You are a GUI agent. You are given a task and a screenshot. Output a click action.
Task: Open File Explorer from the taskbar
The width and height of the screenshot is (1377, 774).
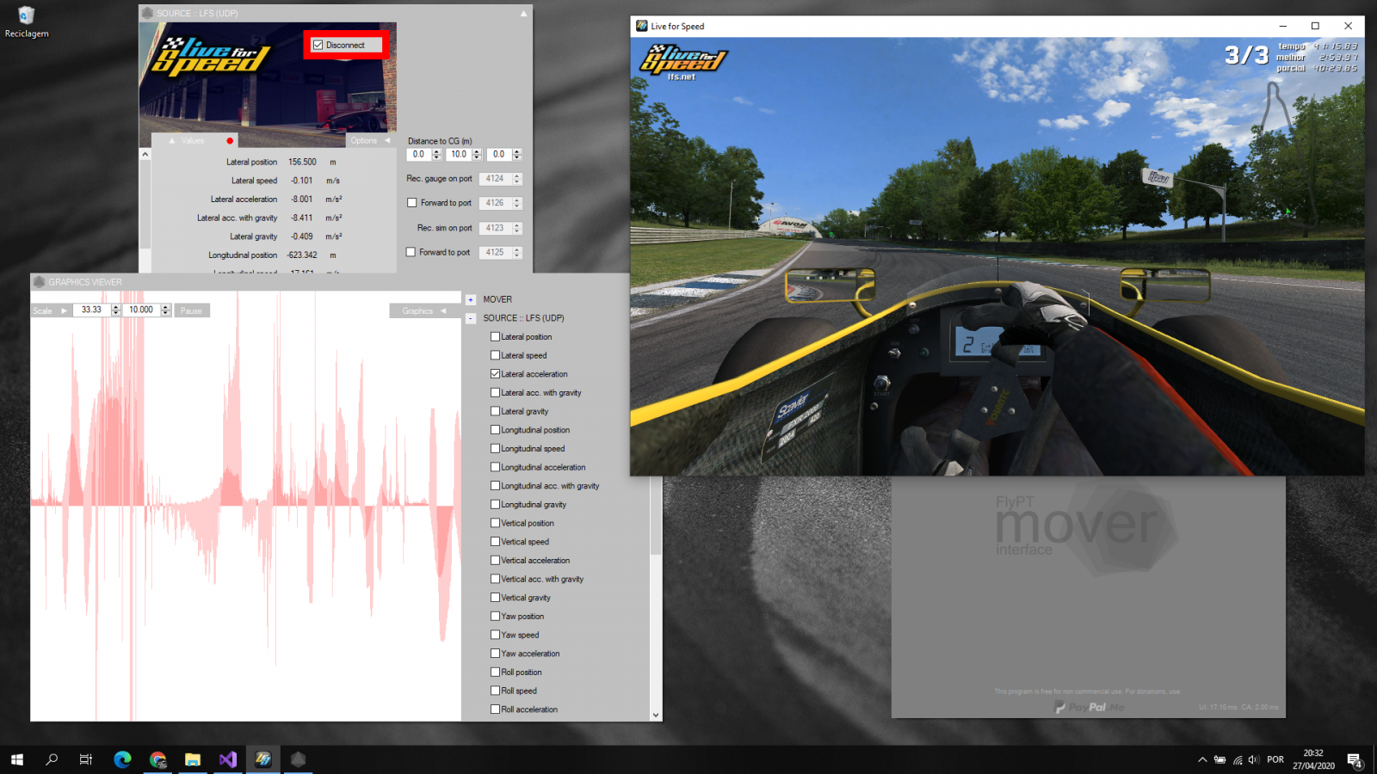click(193, 759)
